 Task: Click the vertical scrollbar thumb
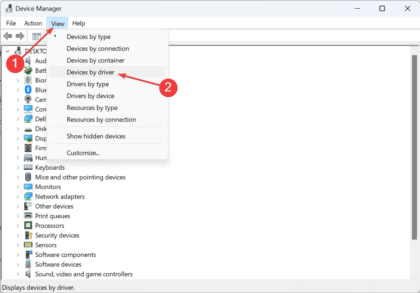(x=414, y=147)
